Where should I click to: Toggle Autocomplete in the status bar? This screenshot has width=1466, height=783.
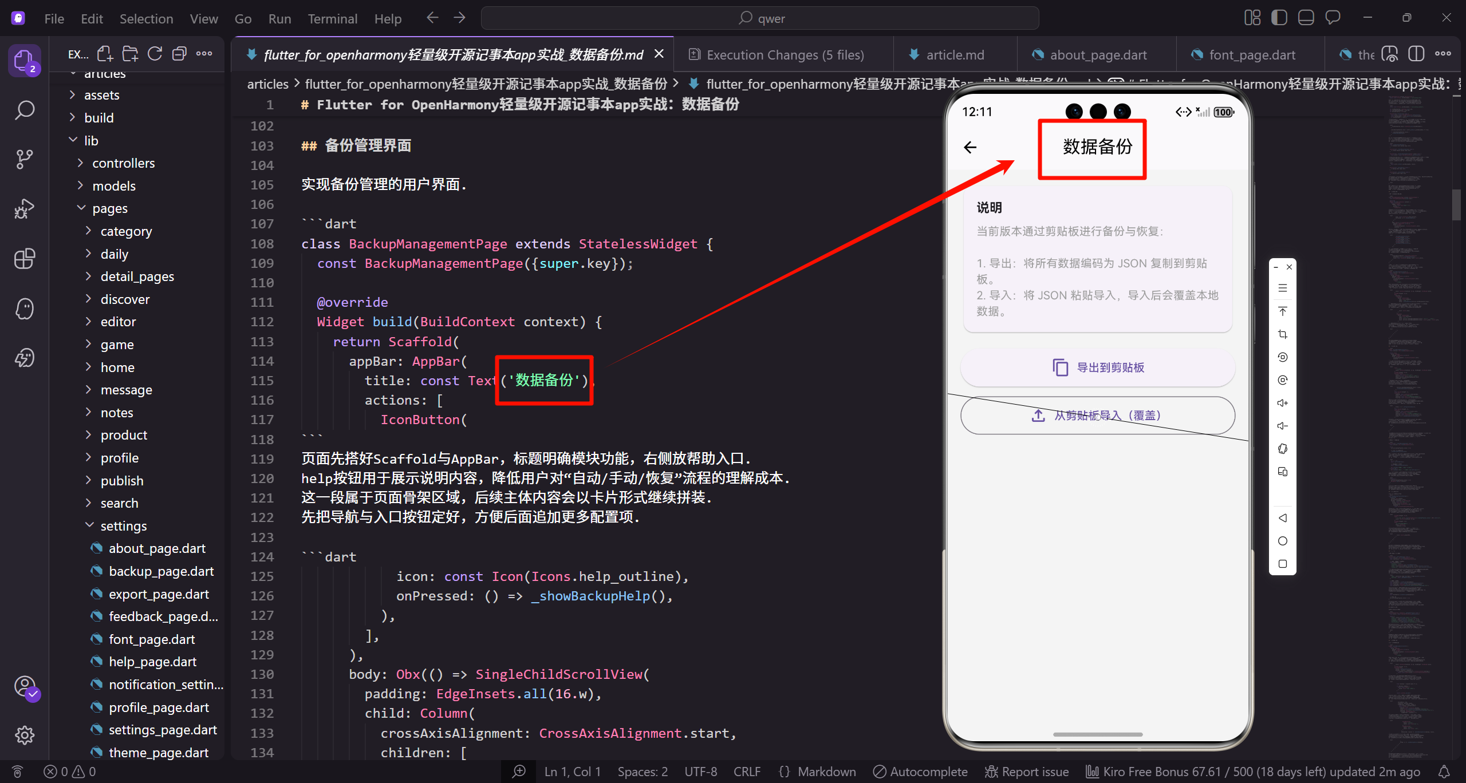(x=920, y=772)
